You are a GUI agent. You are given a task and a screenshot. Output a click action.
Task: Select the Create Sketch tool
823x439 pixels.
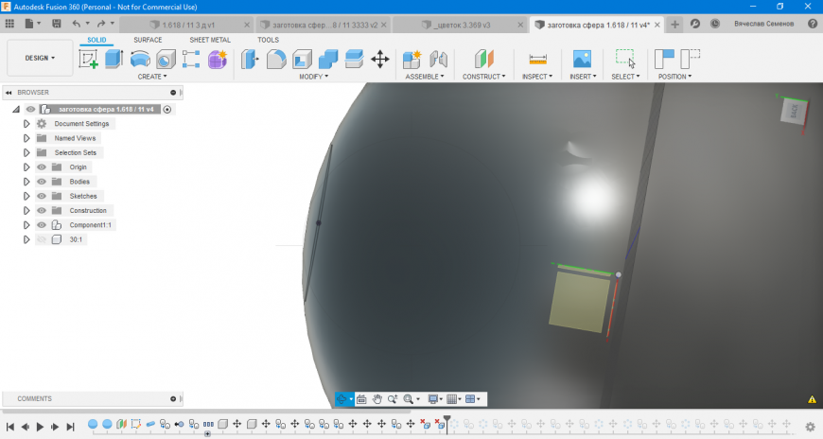pos(89,59)
